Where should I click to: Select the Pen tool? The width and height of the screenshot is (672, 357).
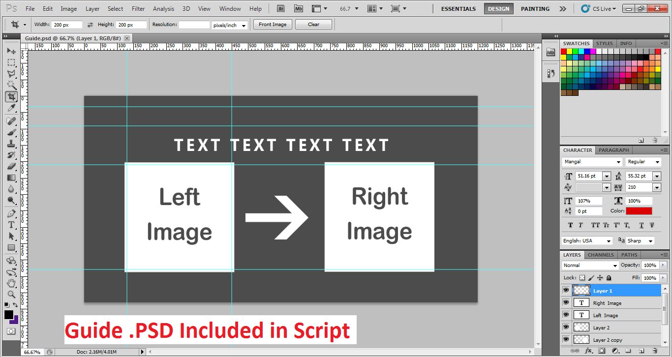pyautogui.click(x=11, y=213)
